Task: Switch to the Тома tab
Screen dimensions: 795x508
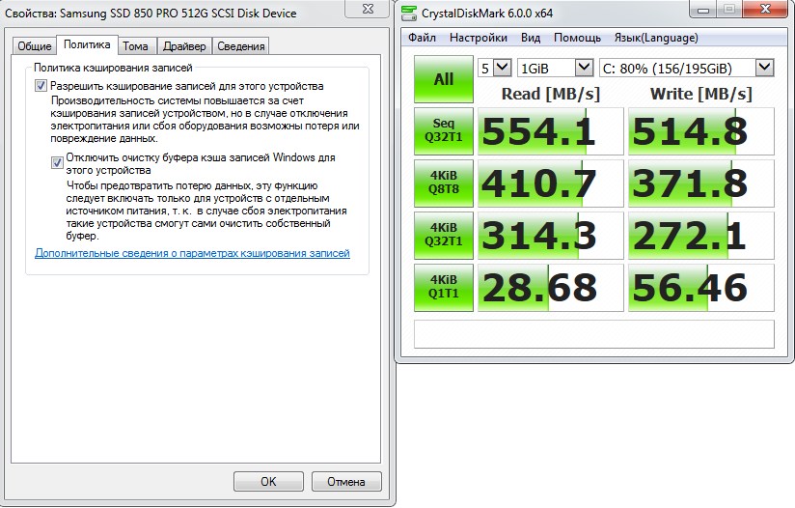Action: coord(135,46)
